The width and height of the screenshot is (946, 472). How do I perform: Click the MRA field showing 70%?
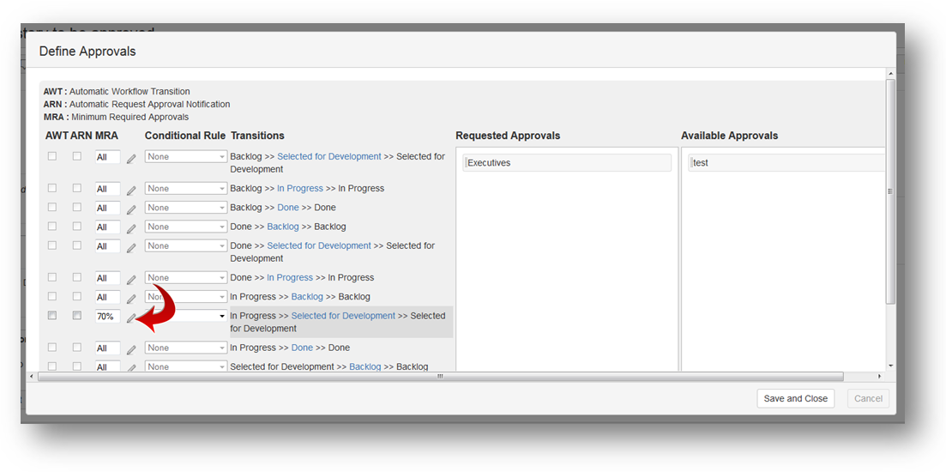point(107,317)
